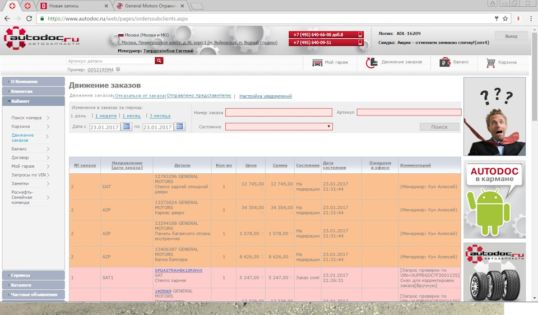Screen dimensions: 538x315
Task: Click the Chrome user profile icon
Action: [493, 3]
